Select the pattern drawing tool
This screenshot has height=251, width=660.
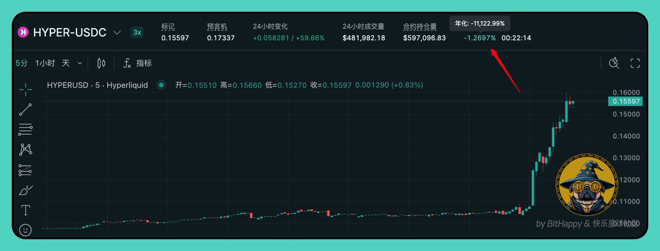coord(25,150)
